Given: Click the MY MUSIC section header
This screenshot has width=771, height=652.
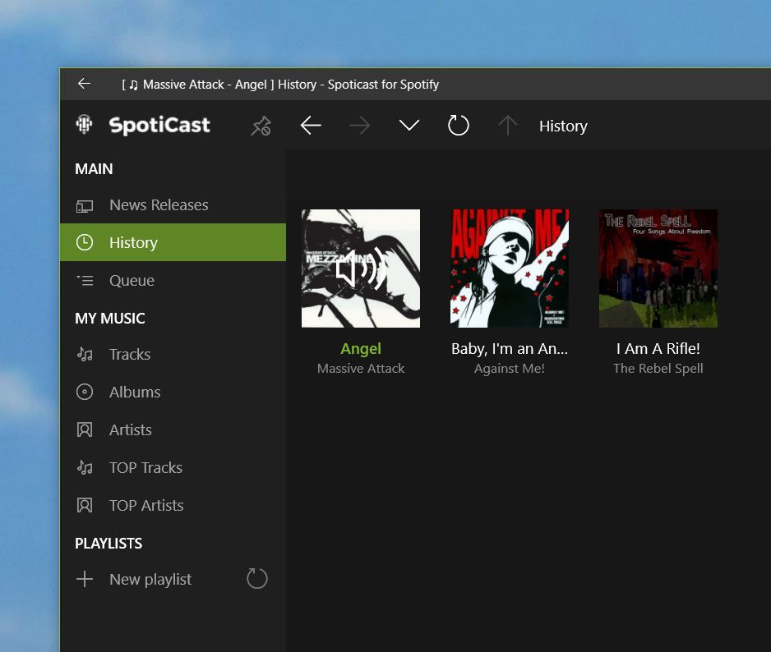Looking at the screenshot, I should click(110, 319).
